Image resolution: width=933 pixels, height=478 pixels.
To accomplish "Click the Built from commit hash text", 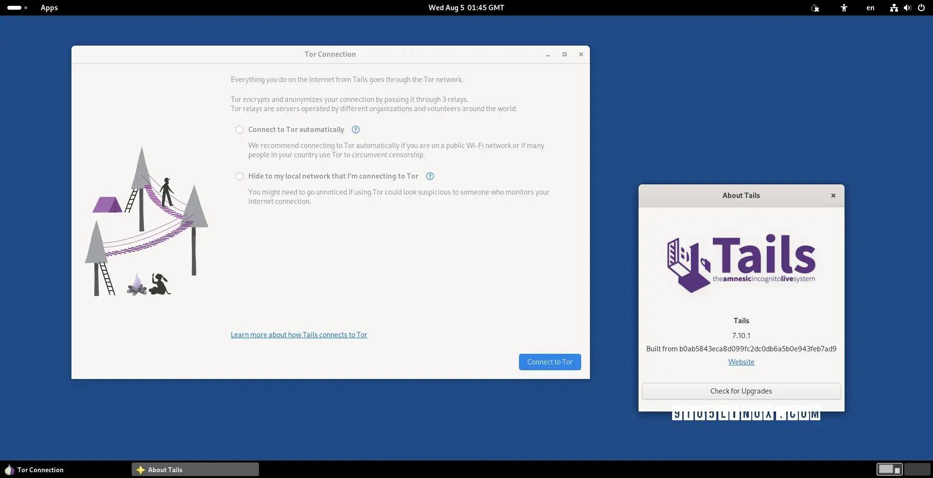I will [741, 349].
